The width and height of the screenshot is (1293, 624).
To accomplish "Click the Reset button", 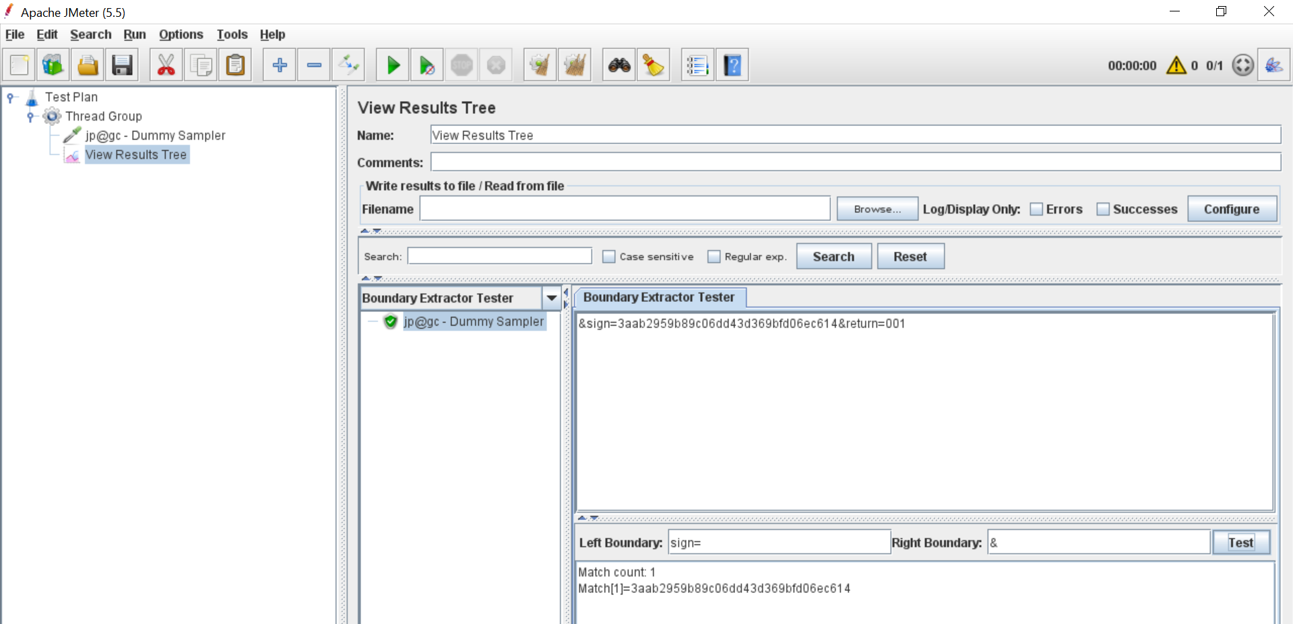I will coord(910,257).
